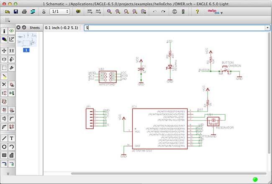Select the Move tool
Screen dimensions: 272x184
coord(4,51)
